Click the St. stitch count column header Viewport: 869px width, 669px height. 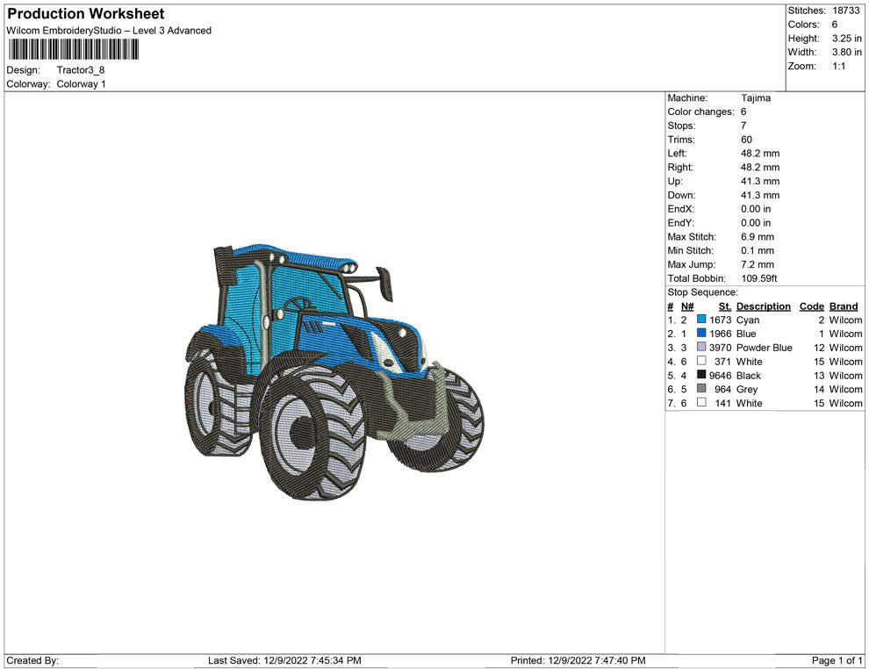pyautogui.click(x=724, y=306)
